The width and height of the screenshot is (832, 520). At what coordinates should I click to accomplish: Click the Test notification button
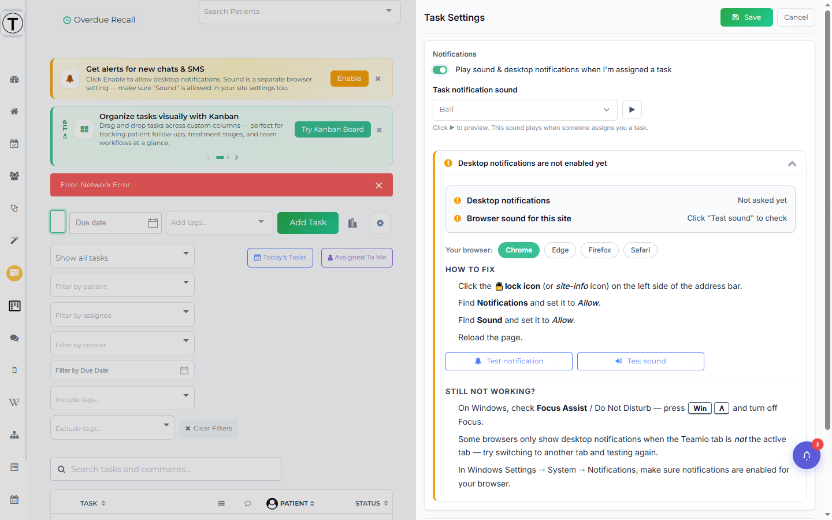point(509,361)
